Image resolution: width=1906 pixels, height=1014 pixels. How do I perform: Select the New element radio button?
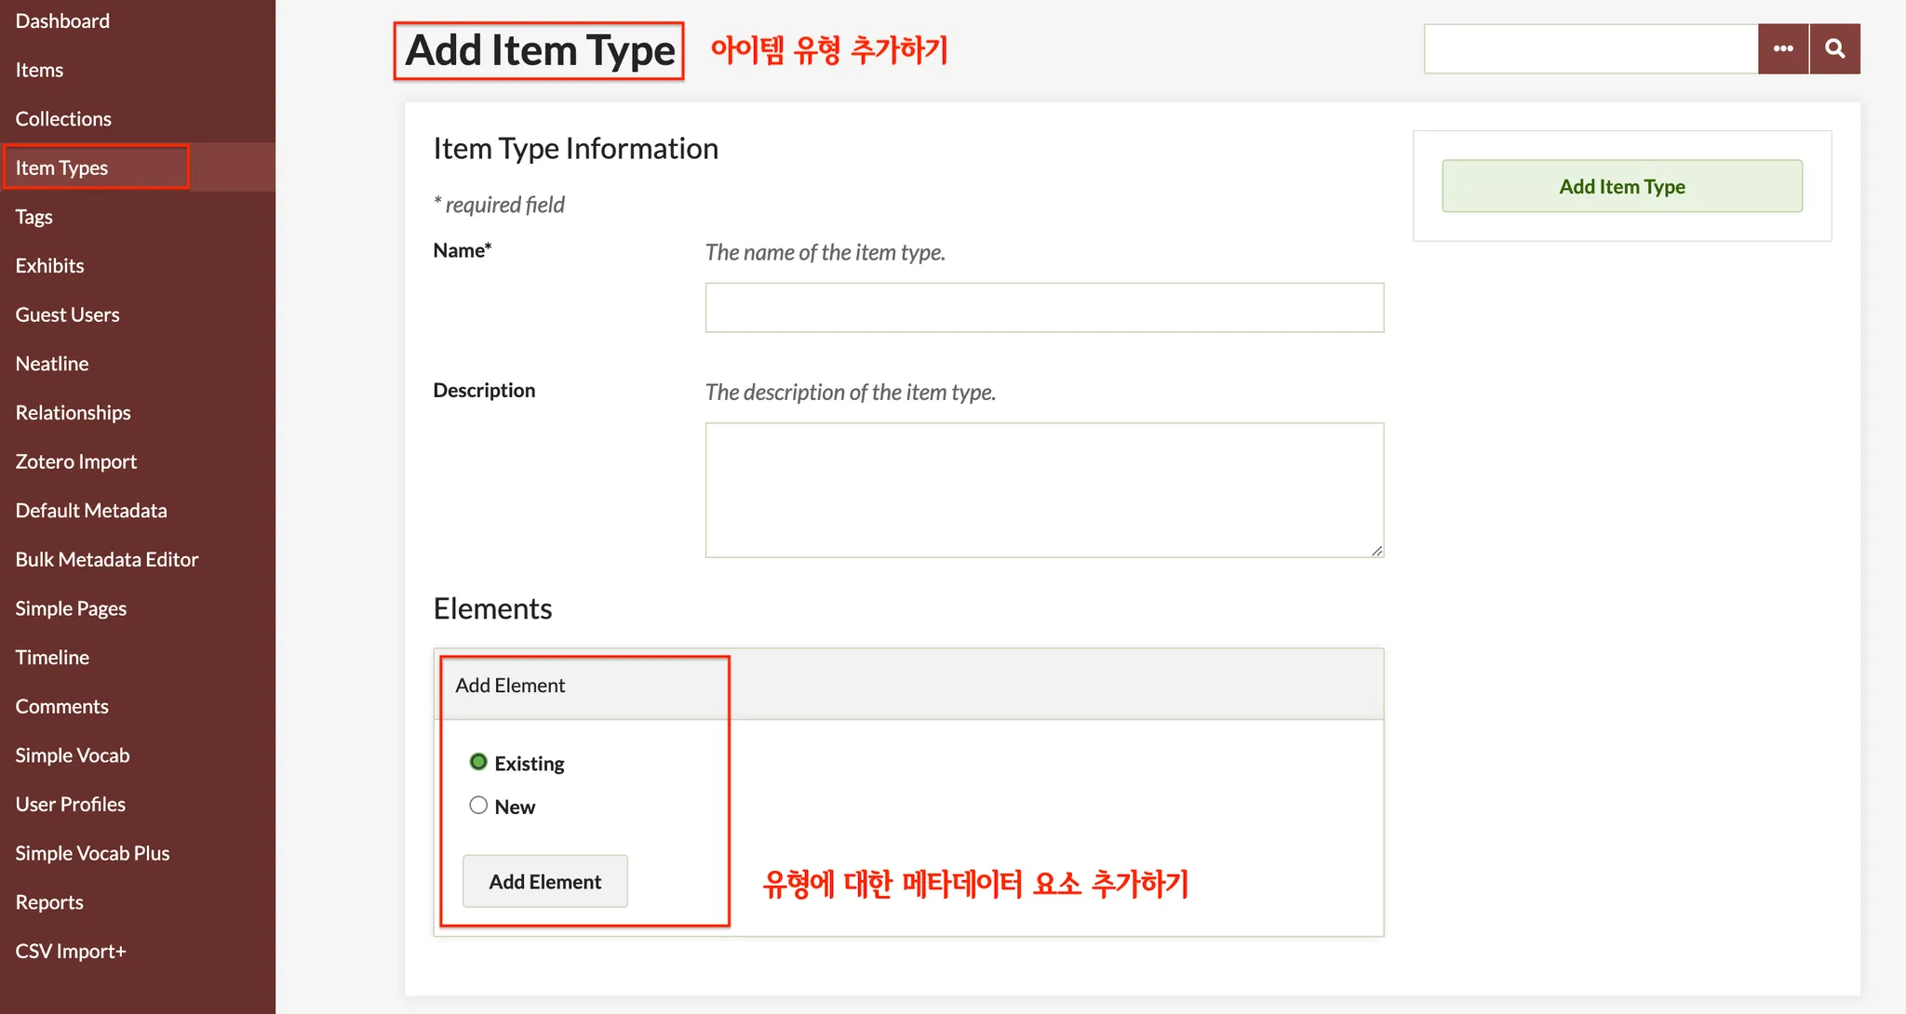tap(478, 806)
